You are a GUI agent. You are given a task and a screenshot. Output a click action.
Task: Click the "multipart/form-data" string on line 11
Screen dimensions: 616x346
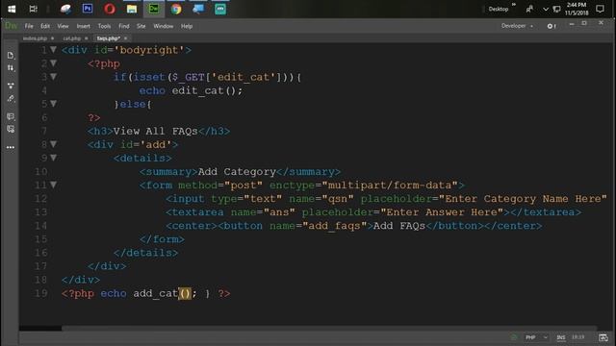(390, 185)
